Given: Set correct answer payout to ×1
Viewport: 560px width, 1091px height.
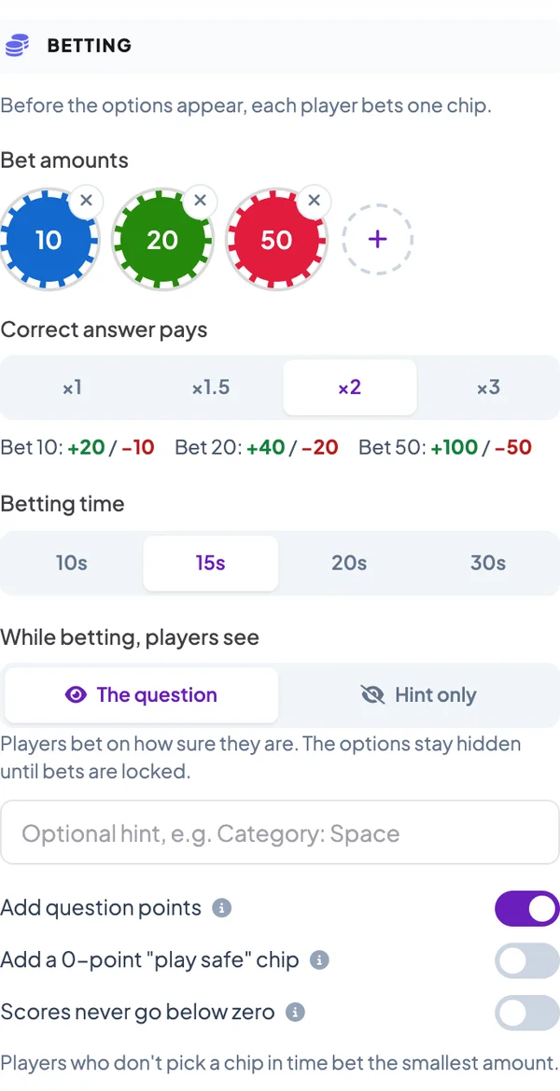Looking at the screenshot, I should [73, 387].
